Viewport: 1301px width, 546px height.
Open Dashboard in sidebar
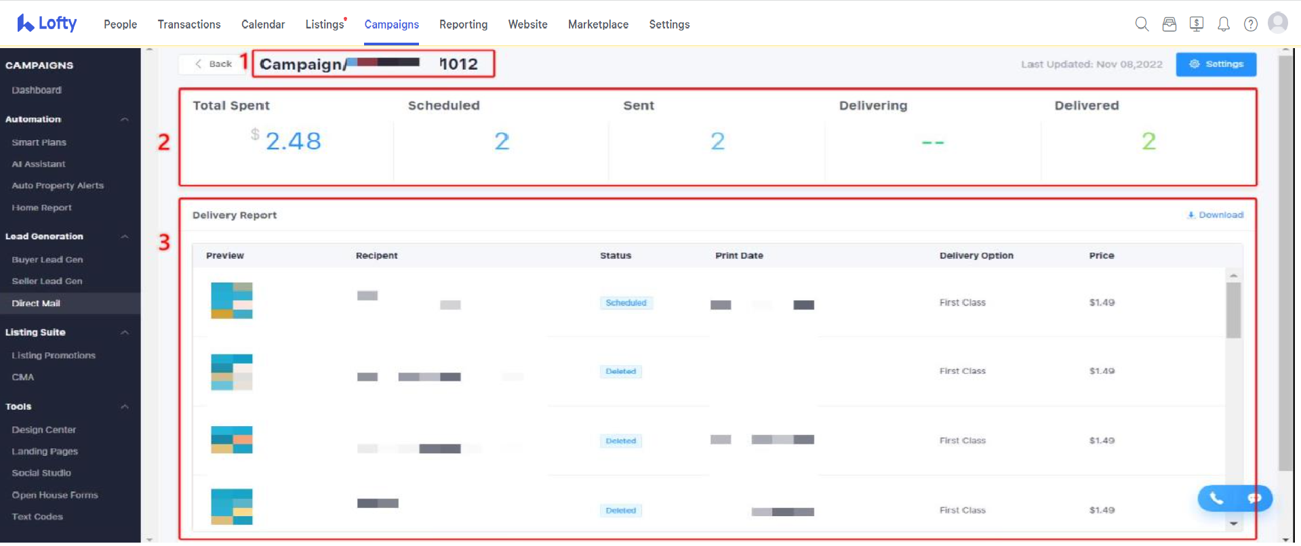click(37, 90)
